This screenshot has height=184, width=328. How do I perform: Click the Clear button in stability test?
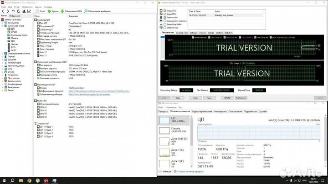tap(195, 98)
